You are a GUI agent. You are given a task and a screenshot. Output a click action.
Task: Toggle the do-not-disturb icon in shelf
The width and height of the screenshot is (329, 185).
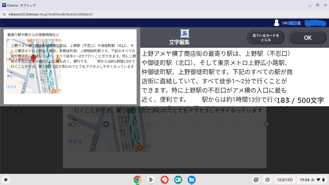click(x=267, y=180)
